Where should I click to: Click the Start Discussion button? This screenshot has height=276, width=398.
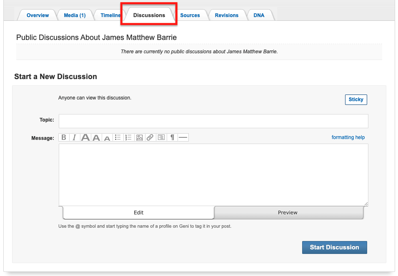tap(334, 247)
